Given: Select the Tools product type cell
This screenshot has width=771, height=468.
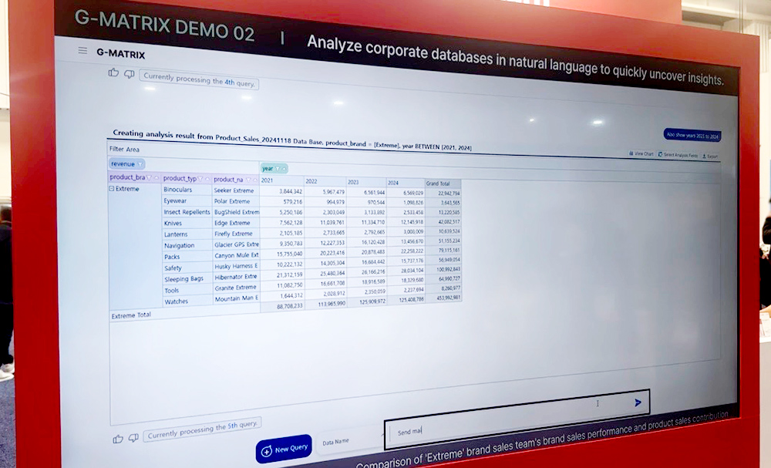Looking at the screenshot, I should tap(187, 290).
